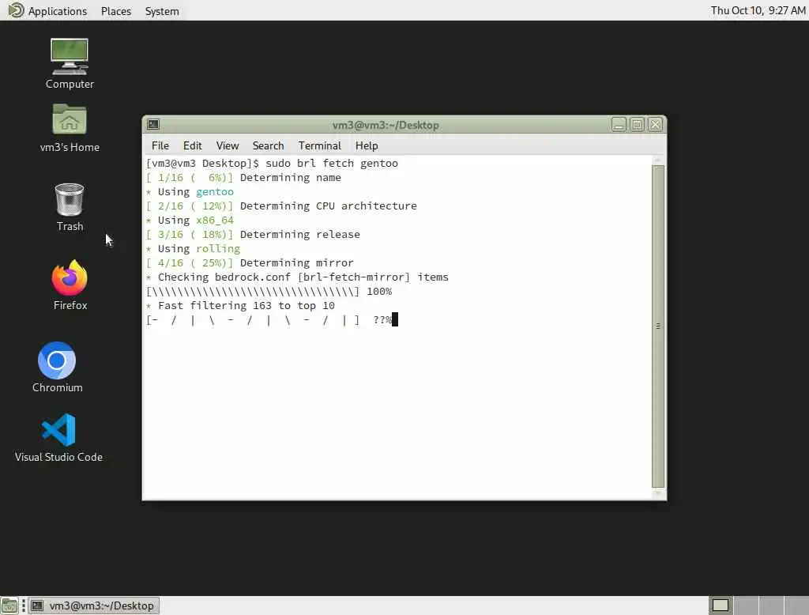Click the MATE logo beside Applications
The height and width of the screenshot is (615, 809).
[x=16, y=10]
